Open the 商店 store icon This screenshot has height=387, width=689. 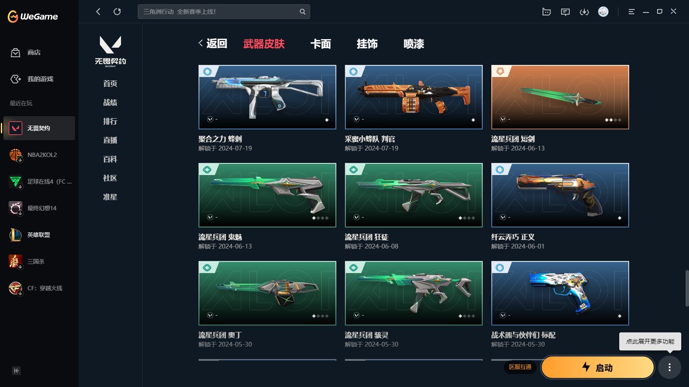(x=16, y=52)
